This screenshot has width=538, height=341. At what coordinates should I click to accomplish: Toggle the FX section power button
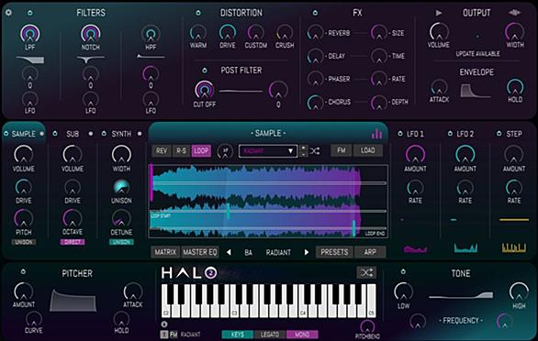[x=315, y=13]
